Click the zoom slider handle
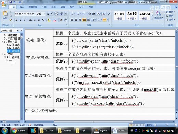 point(167,125)
